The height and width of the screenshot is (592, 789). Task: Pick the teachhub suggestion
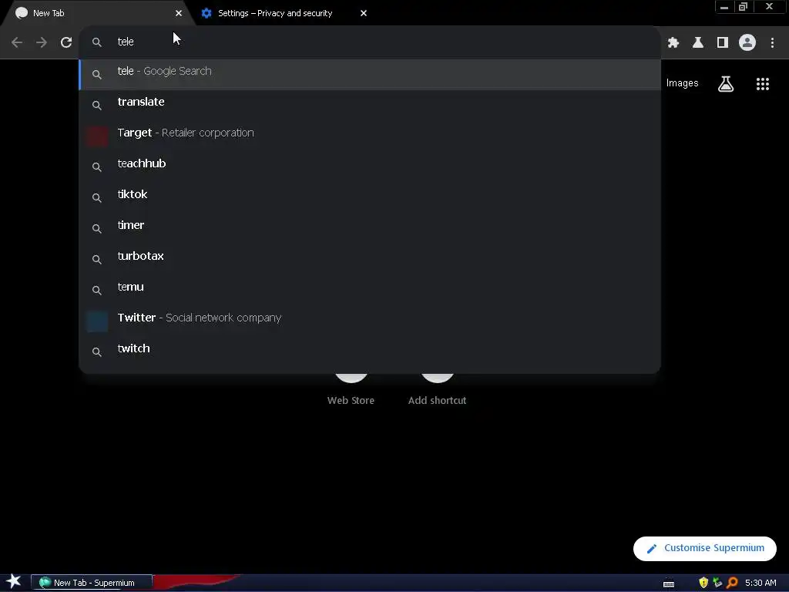pos(370,166)
